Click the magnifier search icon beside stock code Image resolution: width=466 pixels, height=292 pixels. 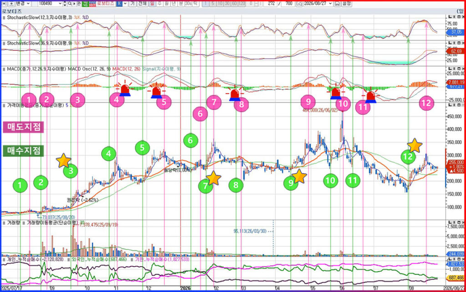pos(70,4)
